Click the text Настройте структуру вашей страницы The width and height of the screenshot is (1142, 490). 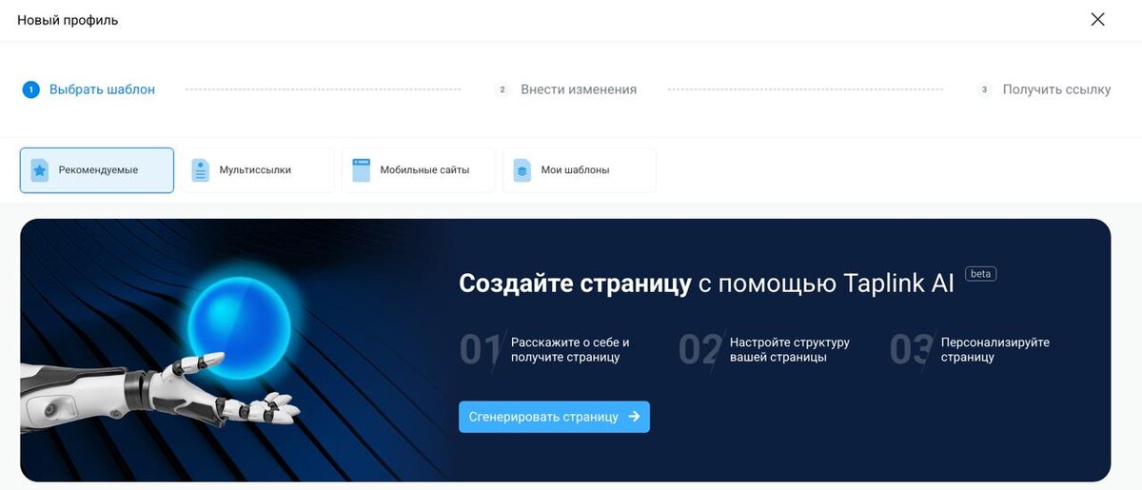[790, 350]
